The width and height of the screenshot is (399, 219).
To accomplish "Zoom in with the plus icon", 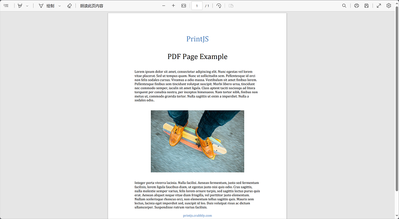I will tap(173, 6).
